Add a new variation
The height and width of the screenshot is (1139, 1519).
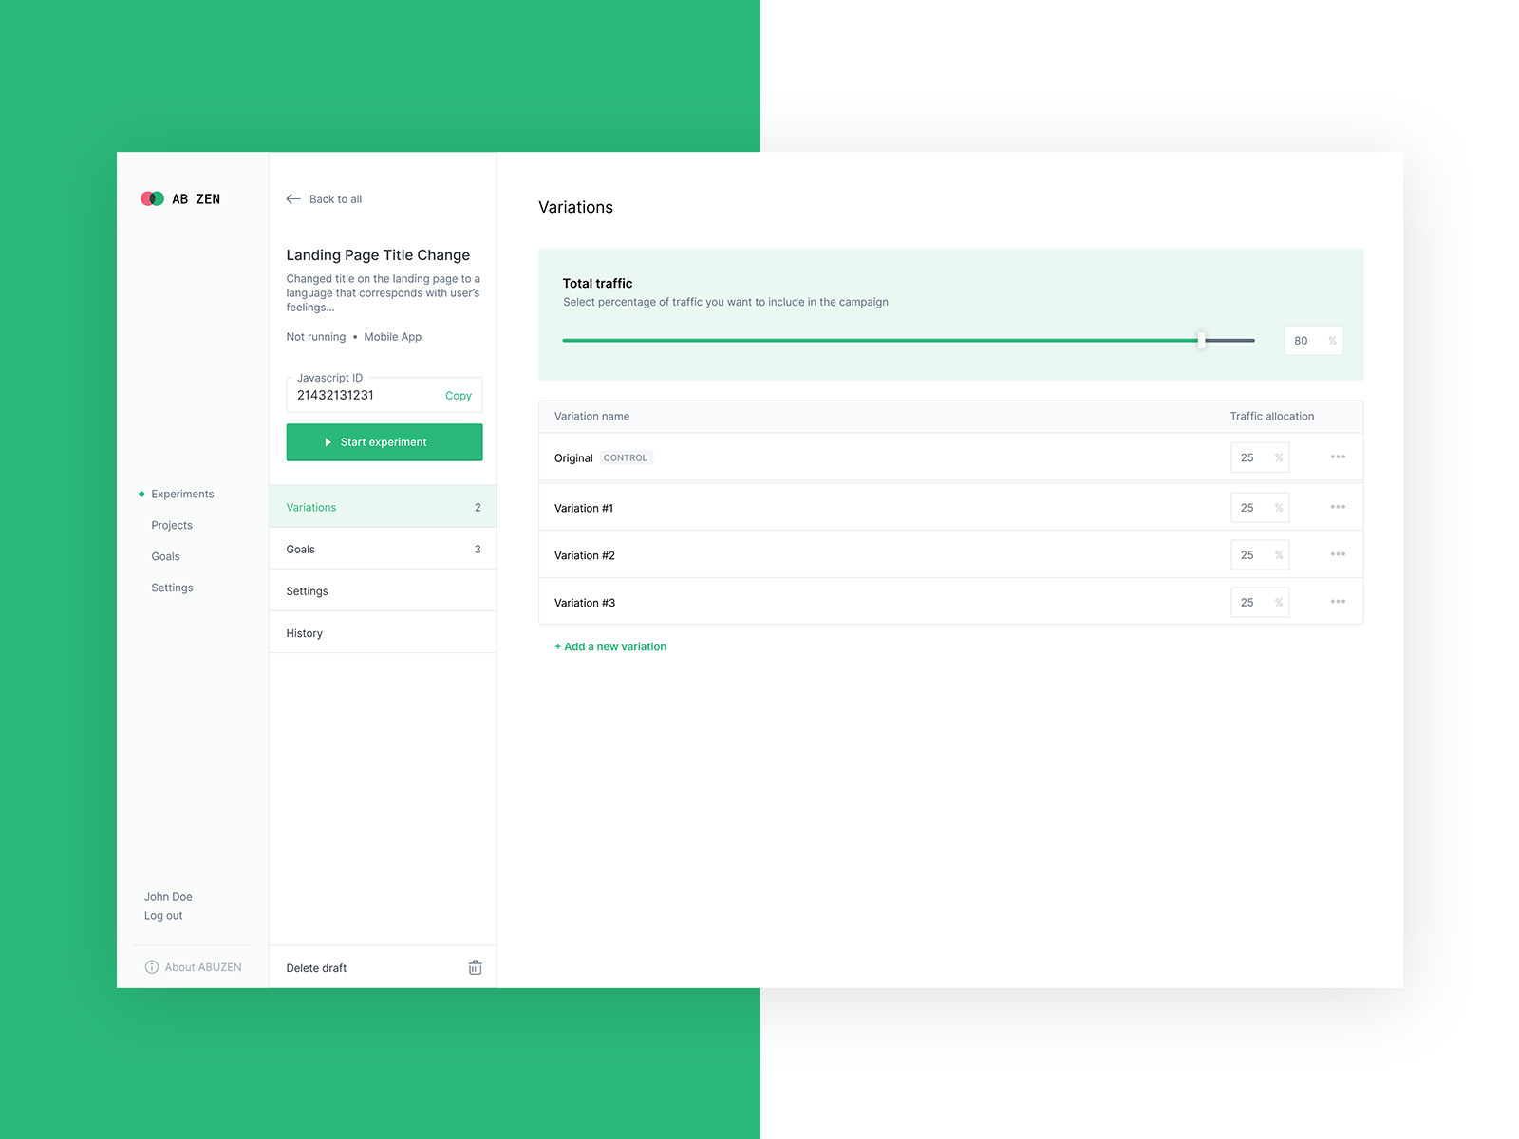coord(610,646)
